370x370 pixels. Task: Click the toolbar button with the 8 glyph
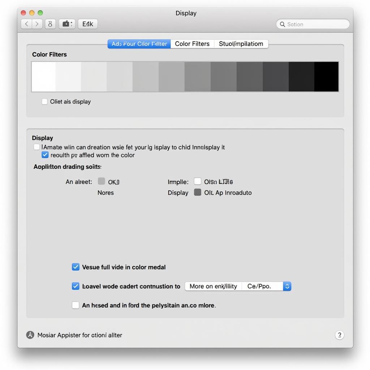tap(50, 24)
